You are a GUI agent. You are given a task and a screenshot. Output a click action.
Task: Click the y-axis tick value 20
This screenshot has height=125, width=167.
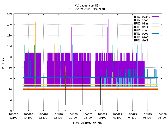tap(10, 89)
